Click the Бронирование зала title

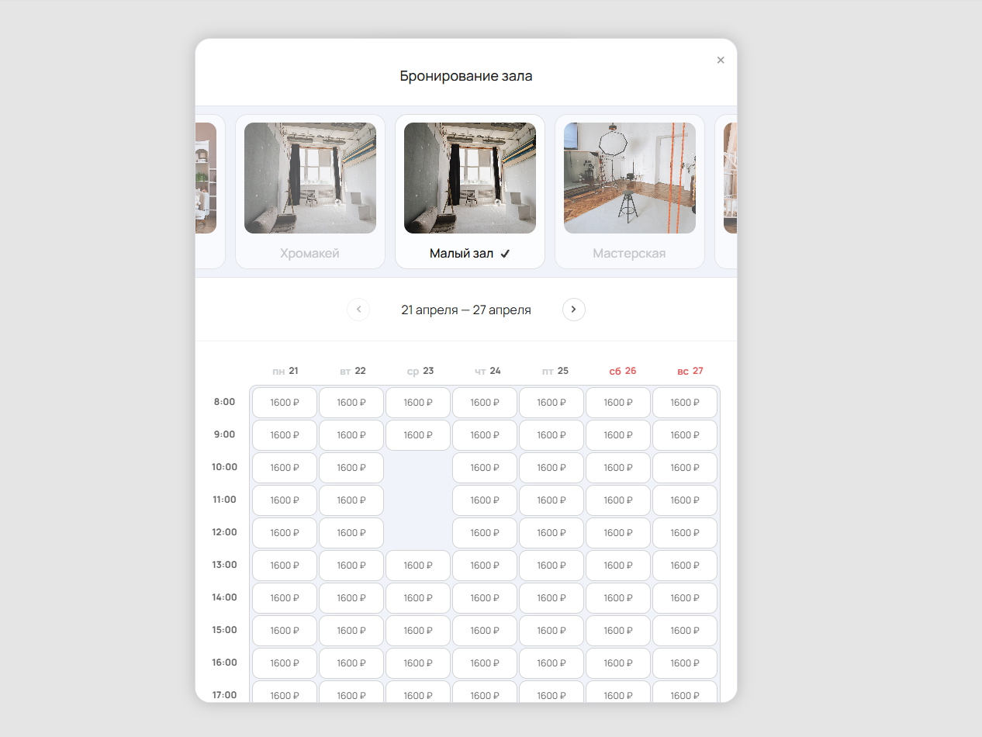point(466,76)
